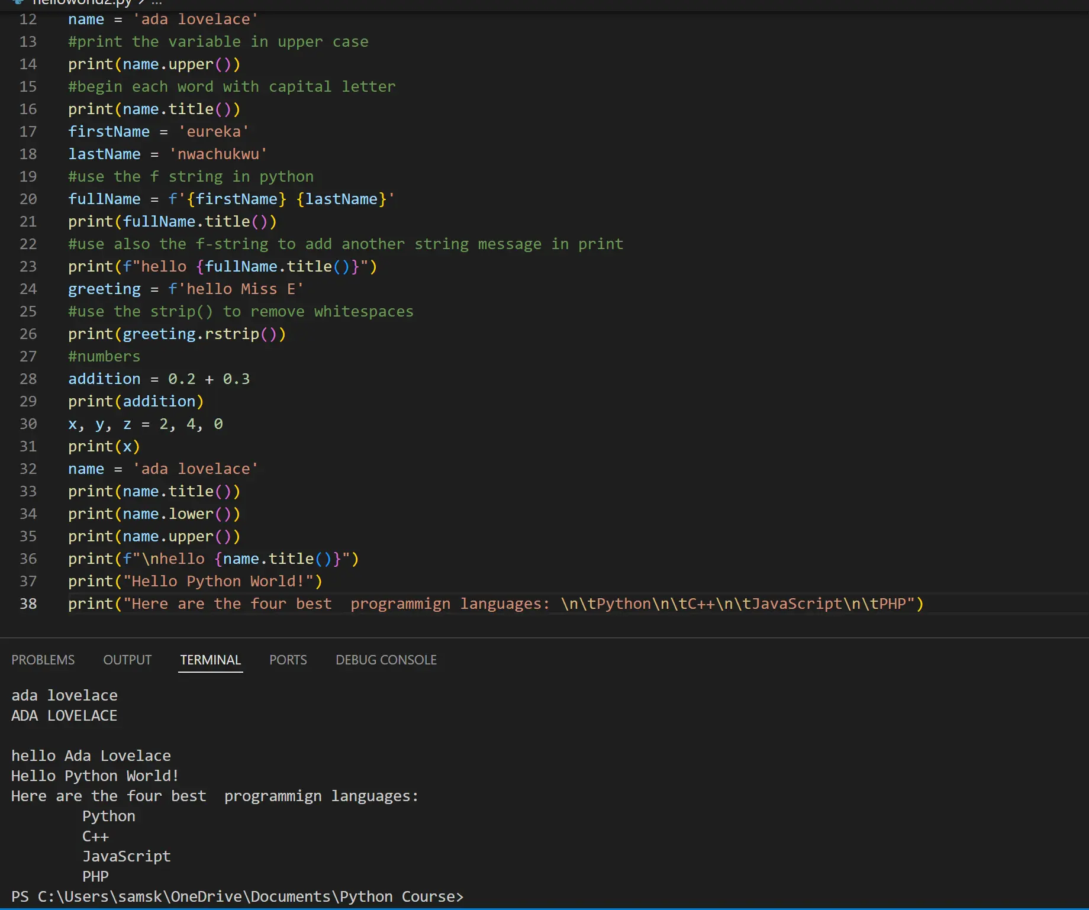
Task: Click the print(f"\nhello {name.title()}") line
Action: pos(213,559)
